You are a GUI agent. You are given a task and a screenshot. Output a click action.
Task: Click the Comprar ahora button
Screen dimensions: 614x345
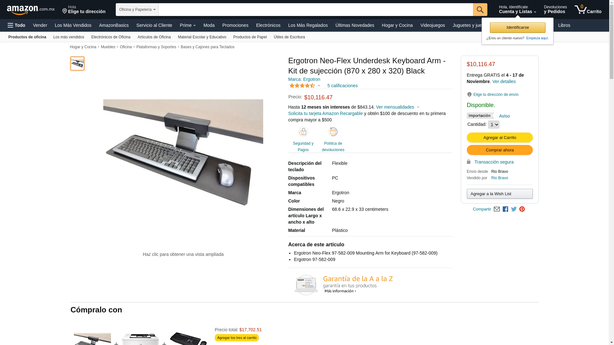click(x=500, y=150)
